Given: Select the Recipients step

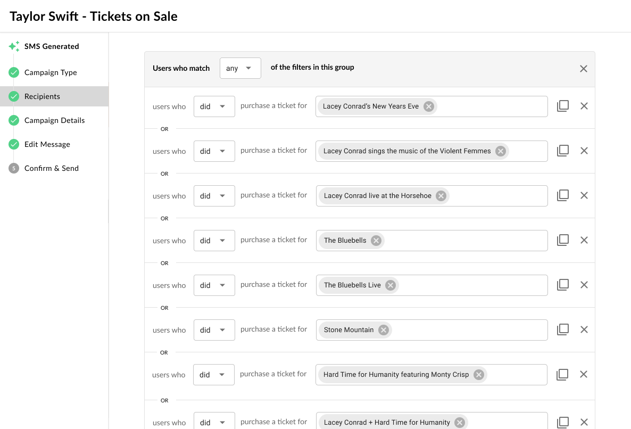Looking at the screenshot, I should coord(54,96).
